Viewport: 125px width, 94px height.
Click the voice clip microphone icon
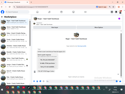(34, 81)
